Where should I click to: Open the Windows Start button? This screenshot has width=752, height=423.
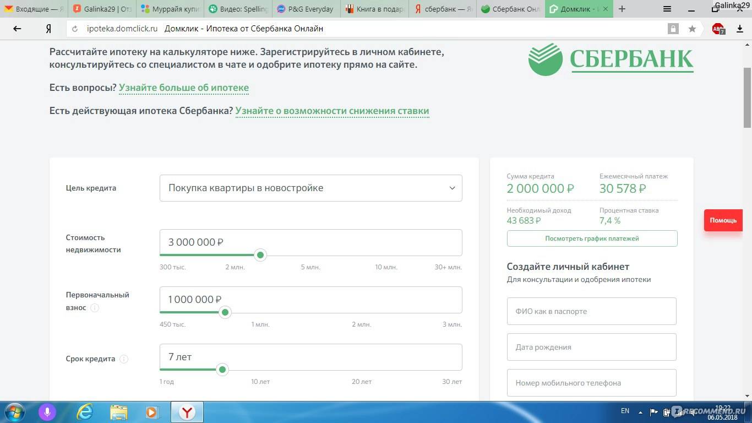14,412
